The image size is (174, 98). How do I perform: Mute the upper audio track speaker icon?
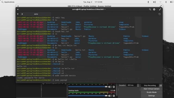110,87
